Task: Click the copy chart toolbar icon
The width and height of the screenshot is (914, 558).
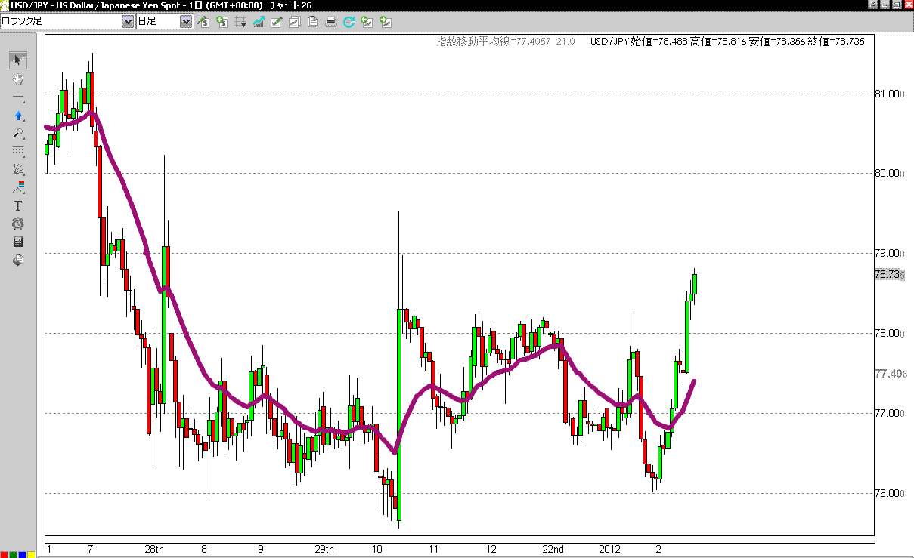Action: pos(312,22)
